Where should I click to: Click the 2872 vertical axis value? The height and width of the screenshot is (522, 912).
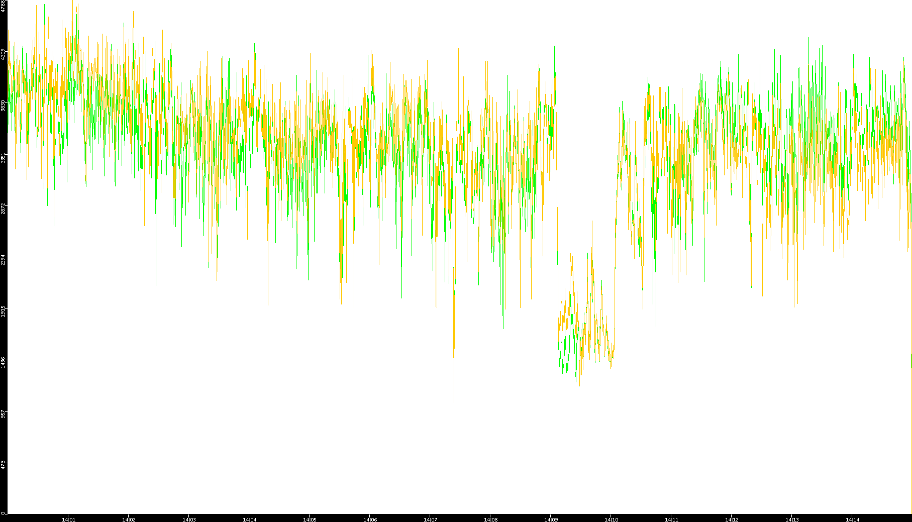coord(3,208)
